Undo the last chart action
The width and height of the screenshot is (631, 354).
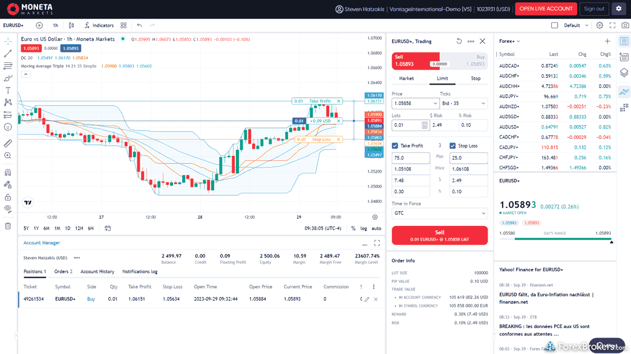tap(139, 25)
